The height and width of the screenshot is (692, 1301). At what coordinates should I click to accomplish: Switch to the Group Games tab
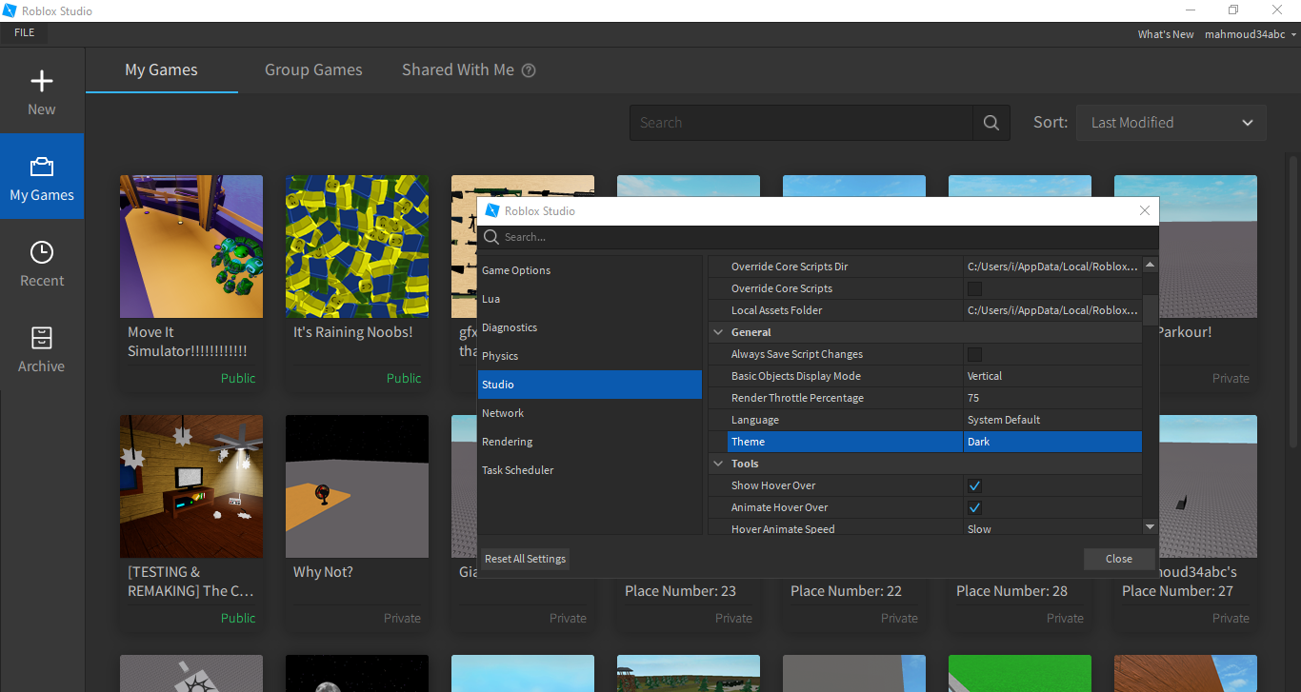(x=313, y=69)
